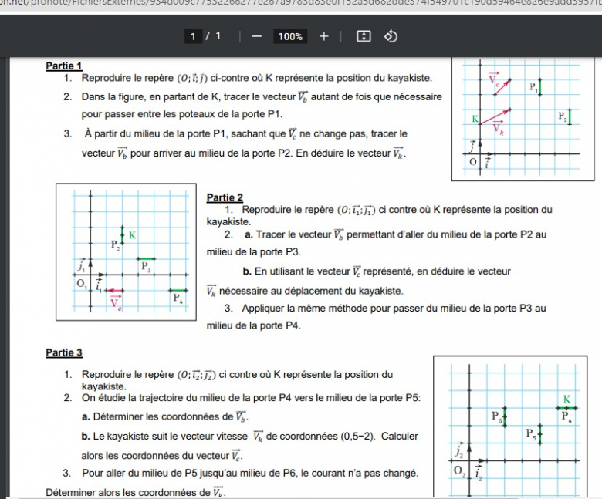Click the zoom out minus button
The height and width of the screenshot is (499, 602).
coord(257,36)
